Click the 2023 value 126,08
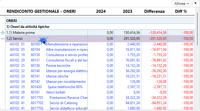The height and width of the screenshot is (111, 200). point(135,82)
